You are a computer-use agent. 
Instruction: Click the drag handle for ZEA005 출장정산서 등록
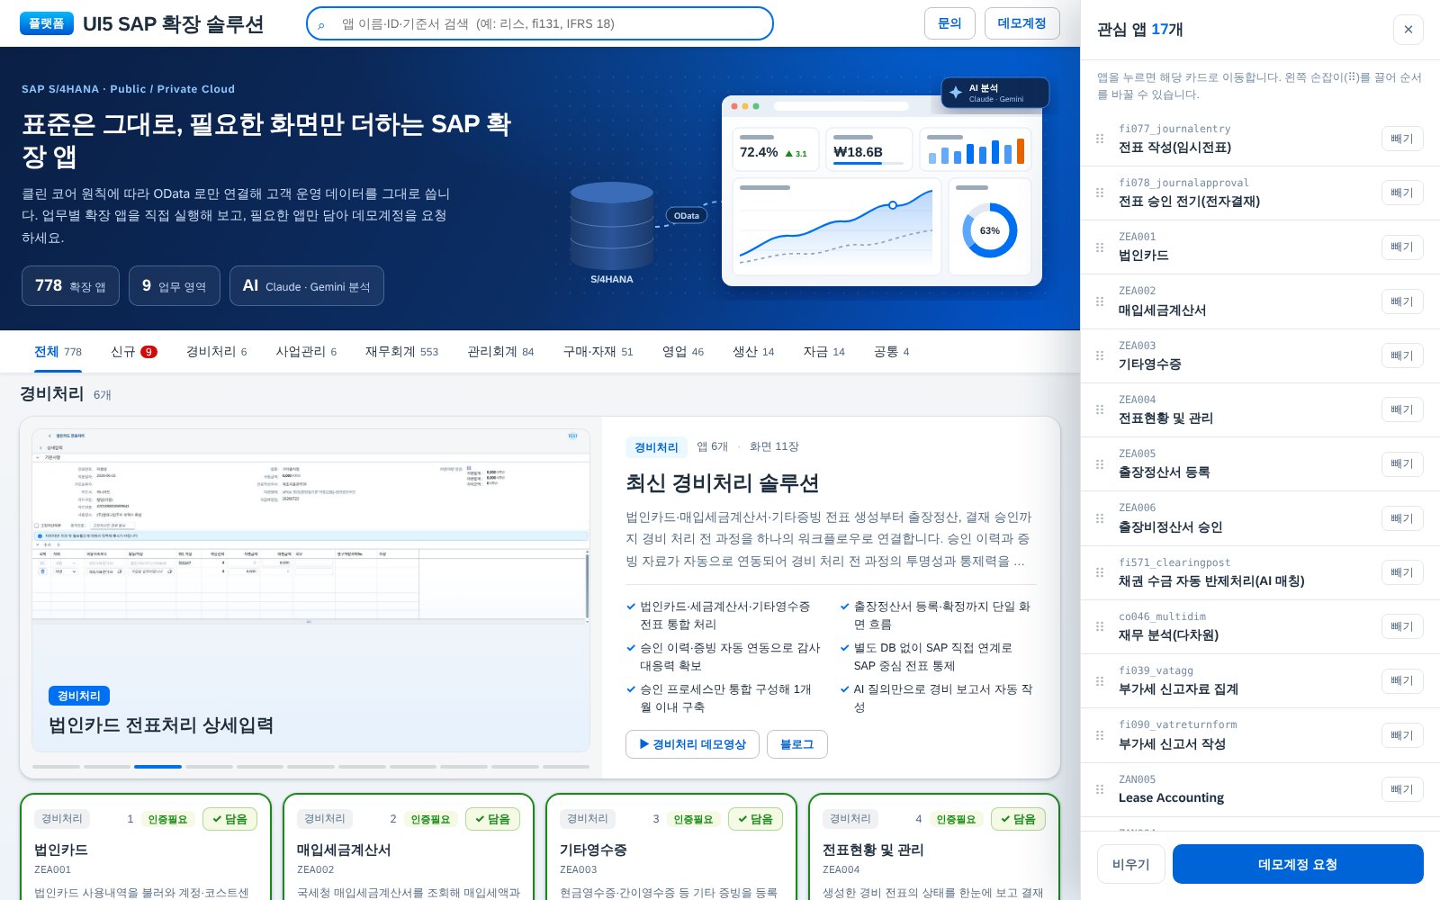coord(1100,463)
